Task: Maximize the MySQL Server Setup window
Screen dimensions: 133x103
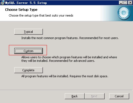Action: [x=125, y=3]
